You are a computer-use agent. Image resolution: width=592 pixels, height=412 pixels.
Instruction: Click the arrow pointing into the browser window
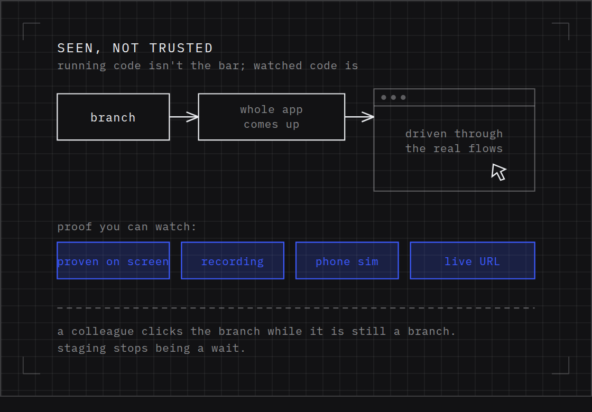pos(359,117)
